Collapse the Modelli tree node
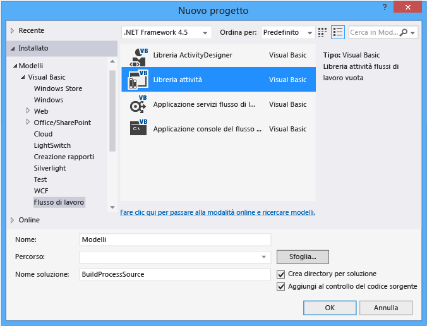Screen dimensions: 427x326 click(15, 66)
